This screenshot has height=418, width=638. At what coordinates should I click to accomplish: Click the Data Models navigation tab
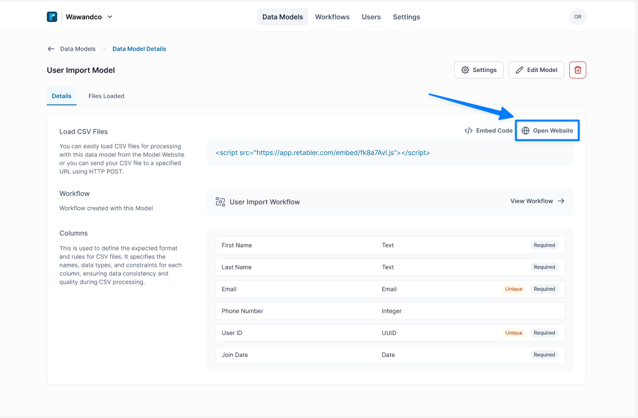(282, 17)
